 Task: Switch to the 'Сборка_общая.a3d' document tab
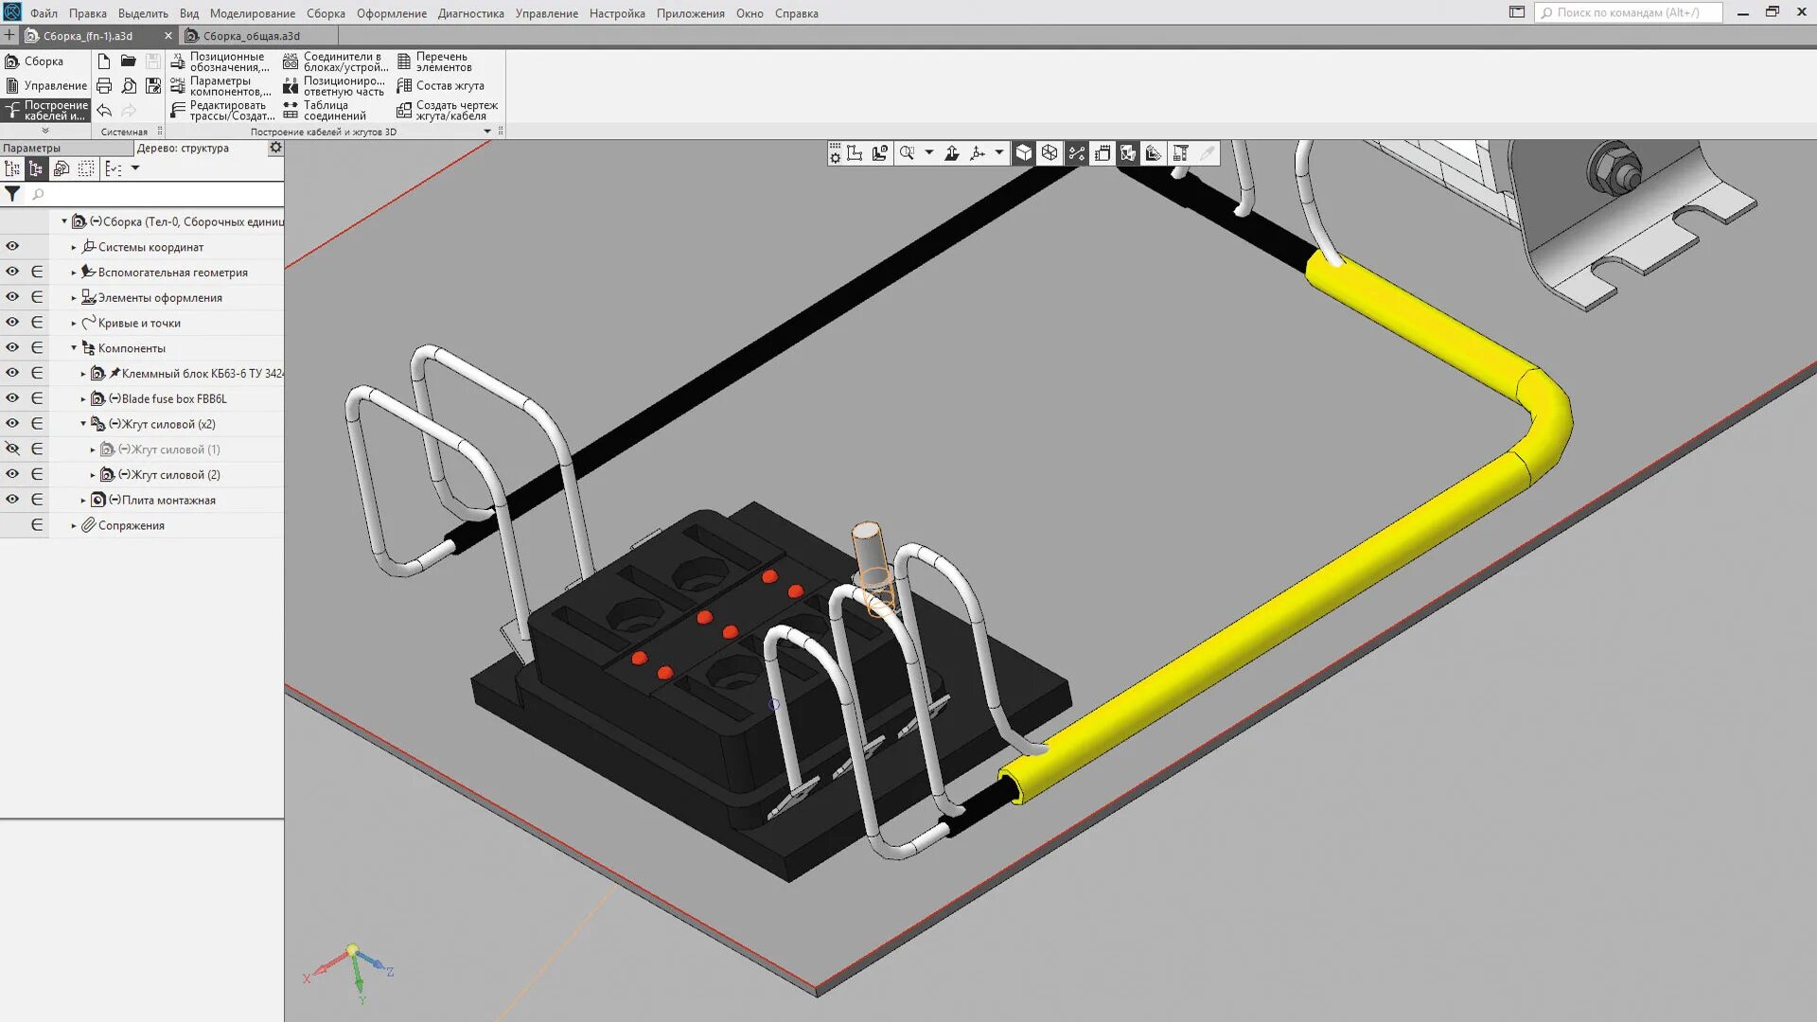point(251,36)
